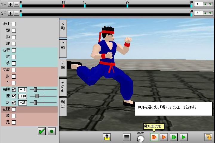Toggle the 膝 checkbox under 左腿
This screenshot has width=215, height=143.
click(14, 116)
